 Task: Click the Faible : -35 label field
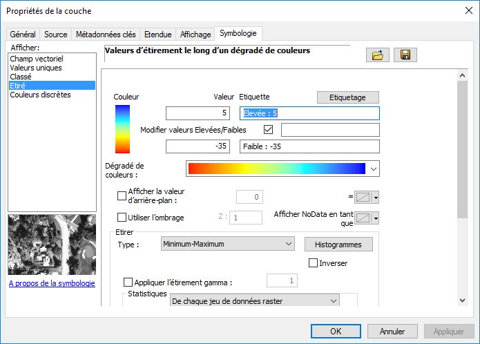coord(309,146)
